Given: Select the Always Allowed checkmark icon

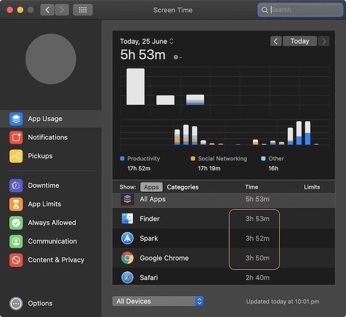Looking at the screenshot, I should click(x=16, y=223).
